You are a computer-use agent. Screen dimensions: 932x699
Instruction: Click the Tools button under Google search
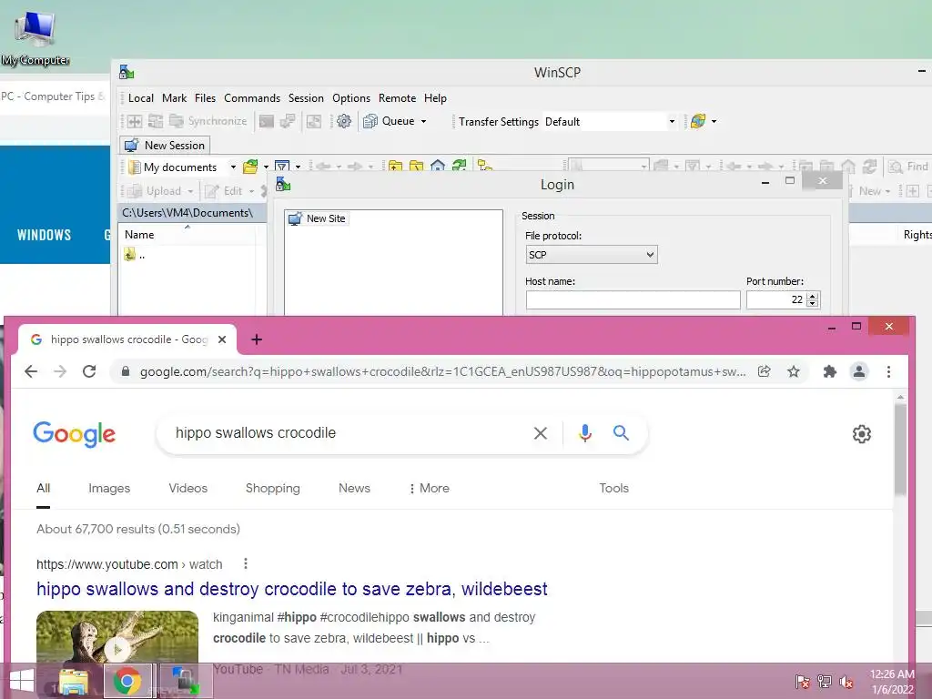614,488
